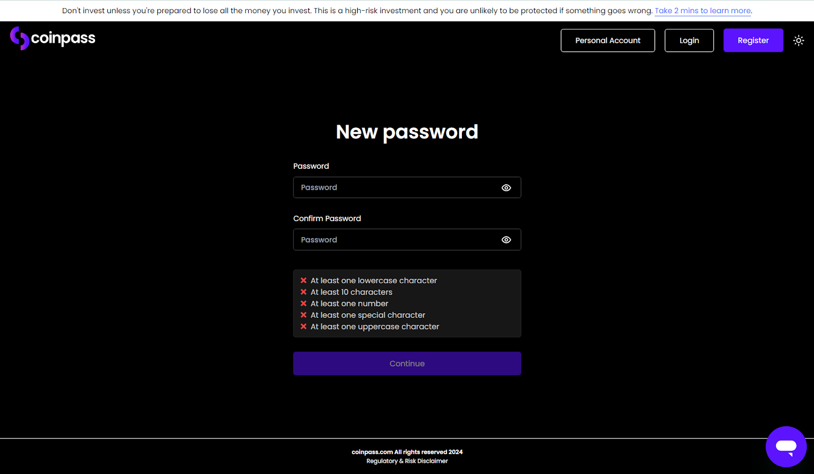
Task: Click the 'At least one special character' text
Action: click(368, 315)
